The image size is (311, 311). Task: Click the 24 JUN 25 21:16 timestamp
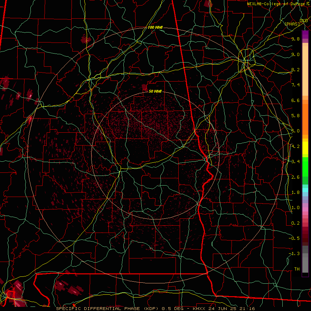tap(231, 309)
